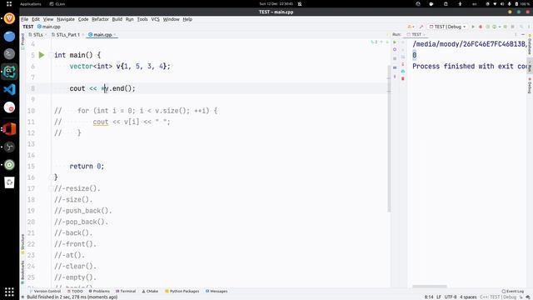This screenshot has height=300, width=533.
Task: Start debugging with the red bug icon
Action: pos(481,27)
